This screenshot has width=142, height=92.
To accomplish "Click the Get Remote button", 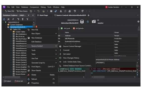I will (78, 28).
